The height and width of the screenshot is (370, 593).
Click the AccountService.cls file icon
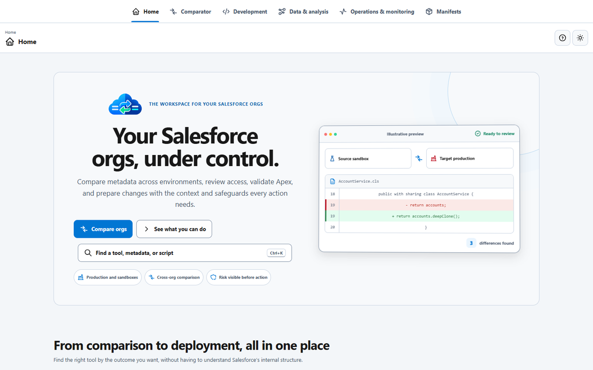333,181
